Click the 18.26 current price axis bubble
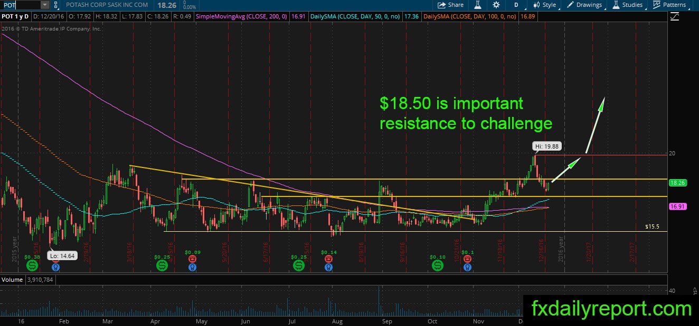699x326 pixels. (677, 183)
